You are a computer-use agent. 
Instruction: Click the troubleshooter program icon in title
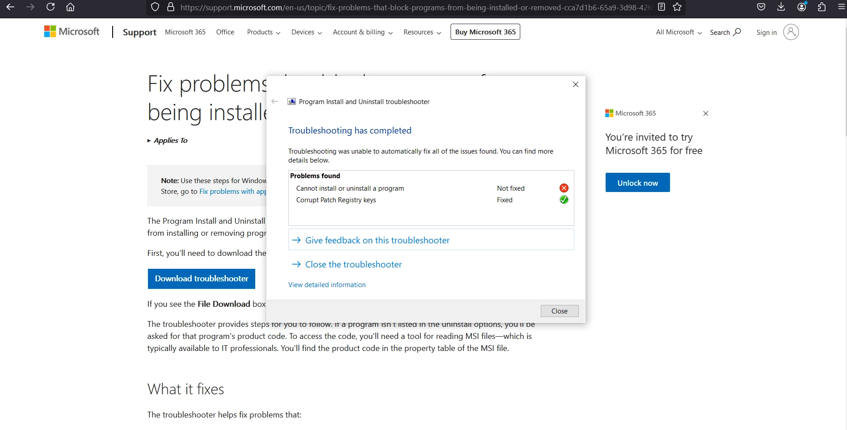[x=291, y=102]
